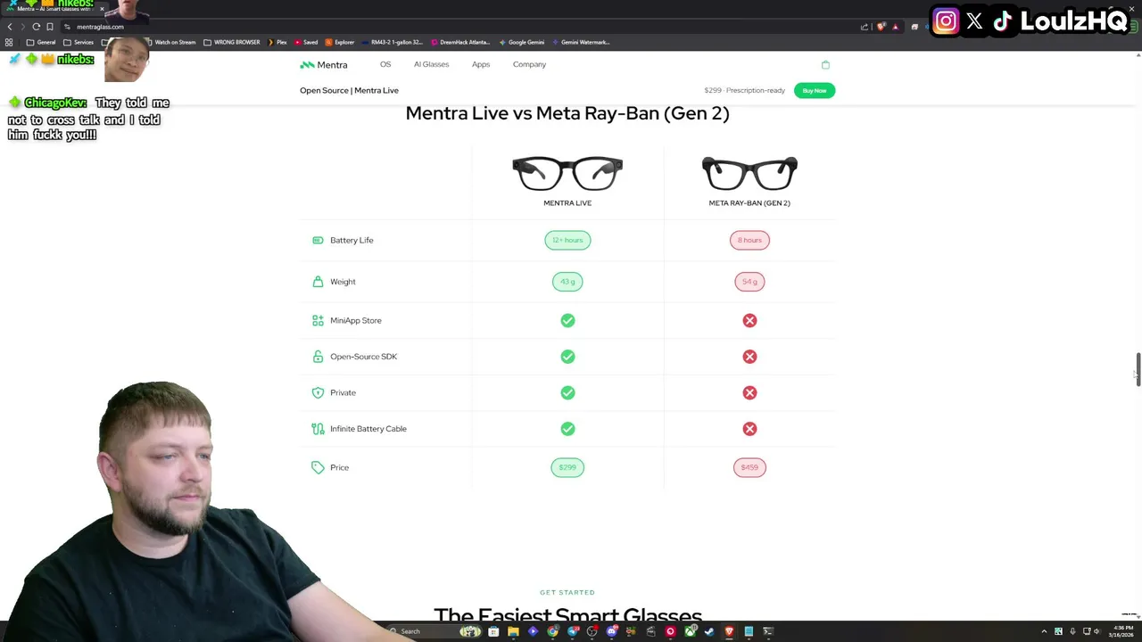This screenshot has width=1142, height=642.
Task: Open the Explorer bookmark
Action: 340,42
